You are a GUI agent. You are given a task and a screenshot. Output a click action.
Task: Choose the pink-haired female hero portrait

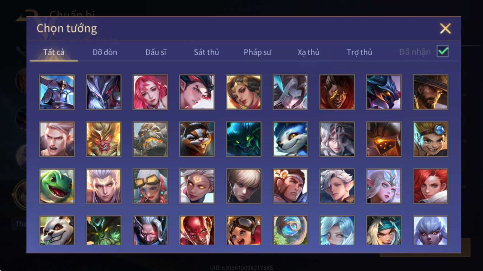[150, 92]
